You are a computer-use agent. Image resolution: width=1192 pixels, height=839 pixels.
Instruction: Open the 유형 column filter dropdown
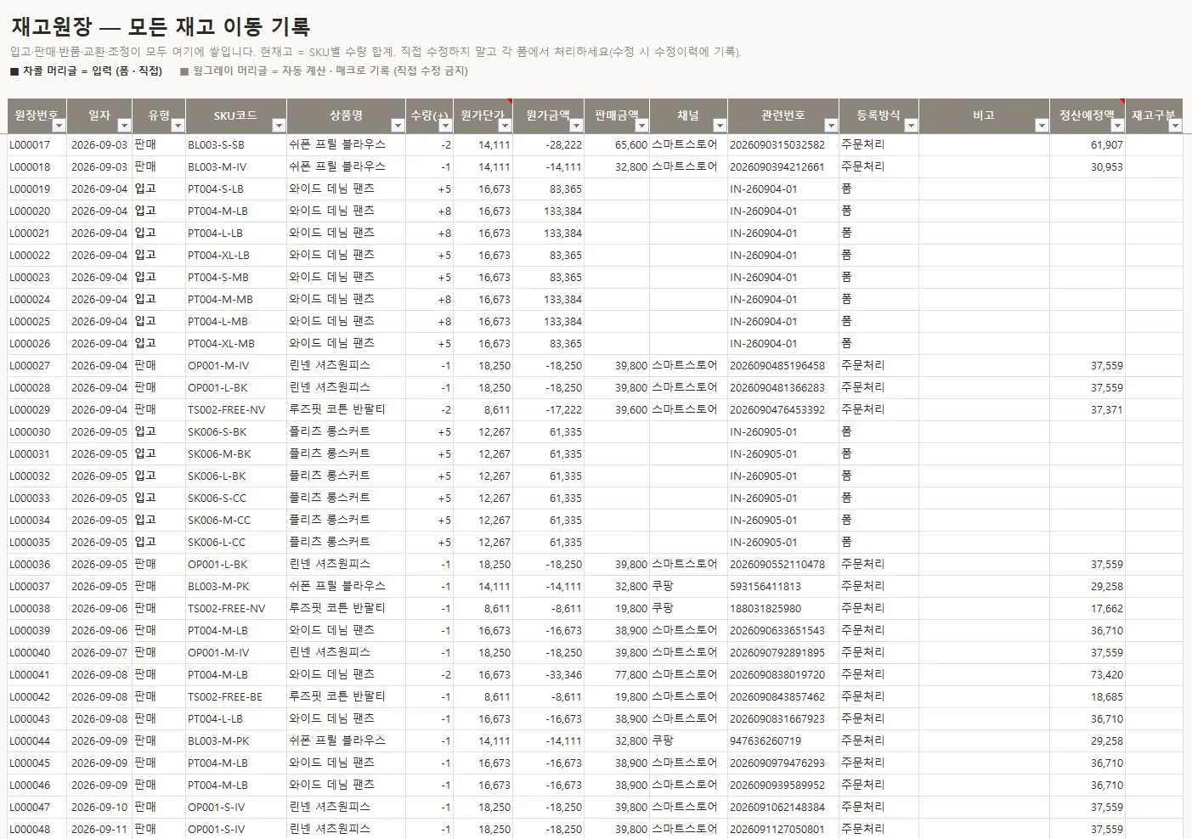178,126
